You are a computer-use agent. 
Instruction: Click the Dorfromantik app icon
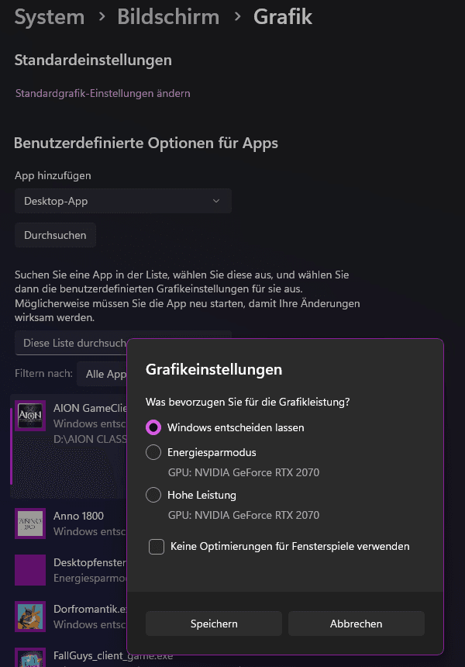pos(31,617)
